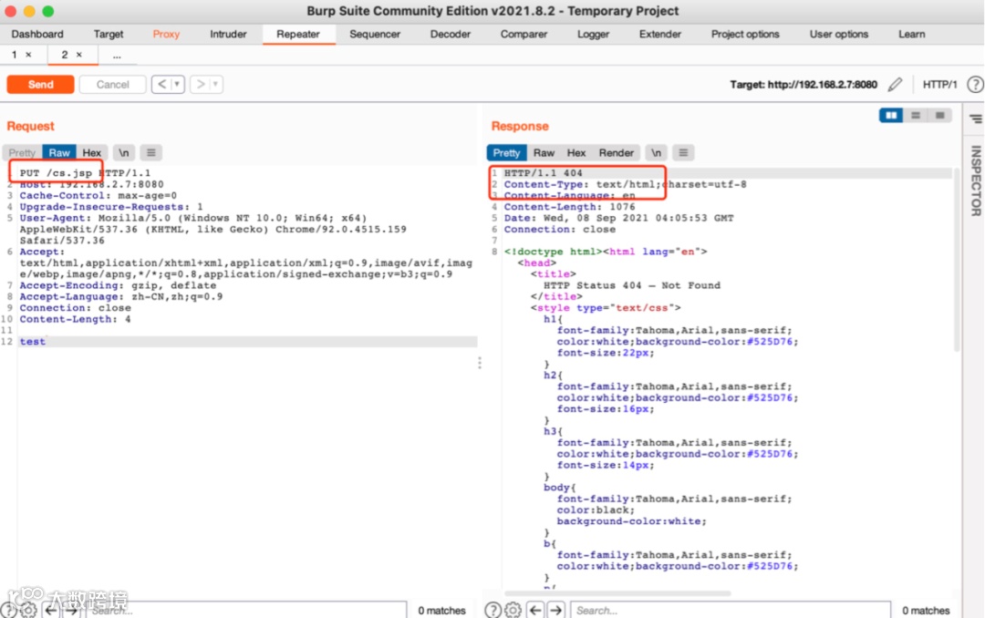This screenshot has width=985, height=618.
Task: Switch to top-bottom layout view
Action: pyautogui.click(x=916, y=116)
